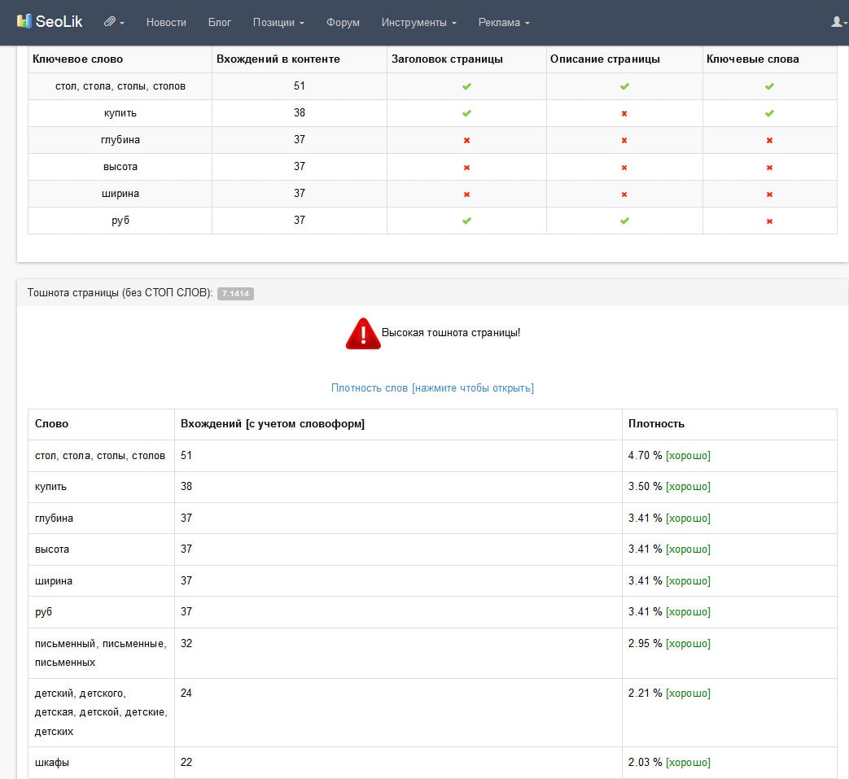The width and height of the screenshot is (849, 779).
Task: Click the 7.1414 nausea score badge
Action: (235, 294)
